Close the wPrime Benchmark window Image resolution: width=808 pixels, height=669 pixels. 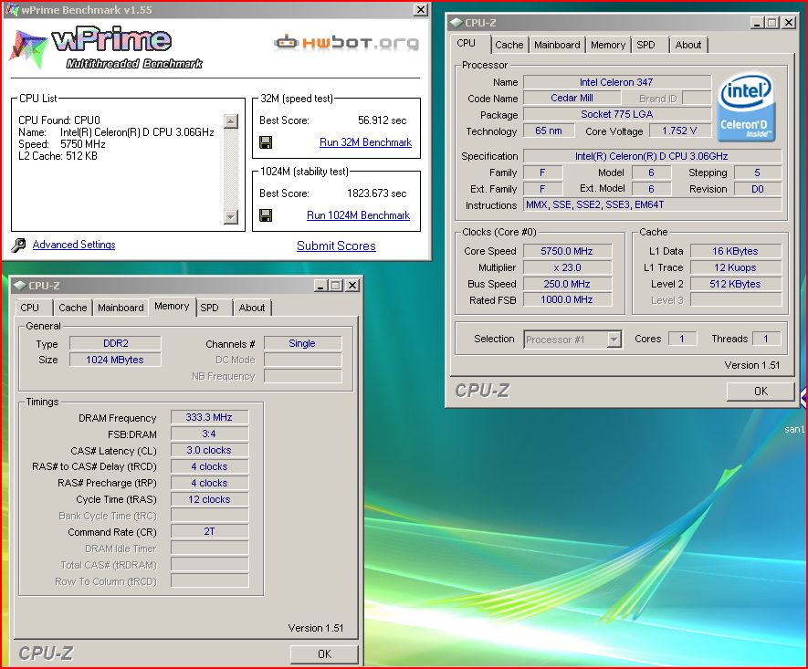click(421, 10)
